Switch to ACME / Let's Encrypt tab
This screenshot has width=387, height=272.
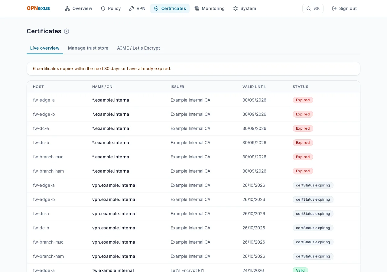click(138, 48)
